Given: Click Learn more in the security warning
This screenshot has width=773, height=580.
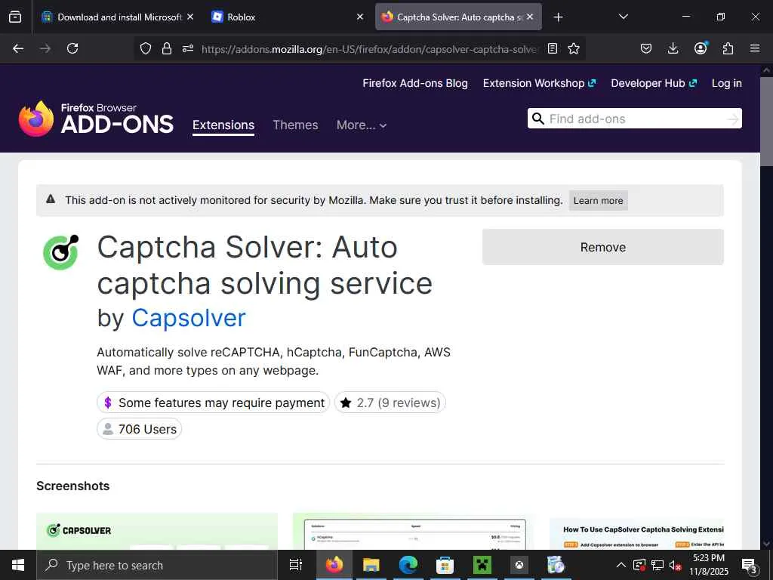Looking at the screenshot, I should point(598,201).
